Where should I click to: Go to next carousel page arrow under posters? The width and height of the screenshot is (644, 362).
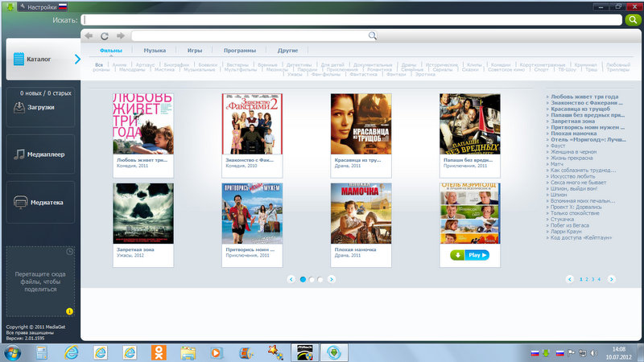click(332, 279)
